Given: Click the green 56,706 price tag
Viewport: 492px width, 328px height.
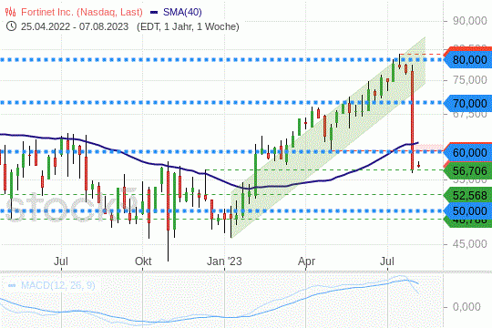Looking at the screenshot, I should coord(468,171).
